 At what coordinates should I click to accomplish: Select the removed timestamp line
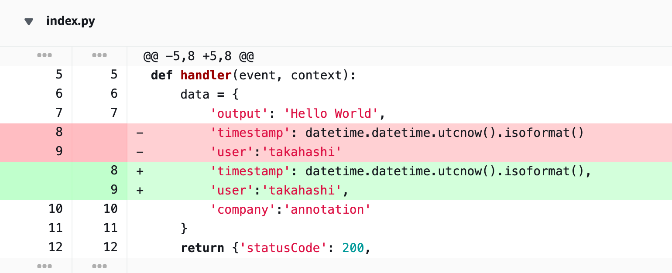point(393,132)
